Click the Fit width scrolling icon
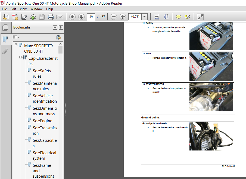Screen dimensions: 246x179 click(x=157, y=17)
